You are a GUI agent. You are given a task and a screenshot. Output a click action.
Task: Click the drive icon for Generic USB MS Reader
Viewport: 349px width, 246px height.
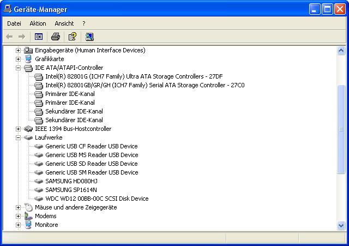point(39,155)
